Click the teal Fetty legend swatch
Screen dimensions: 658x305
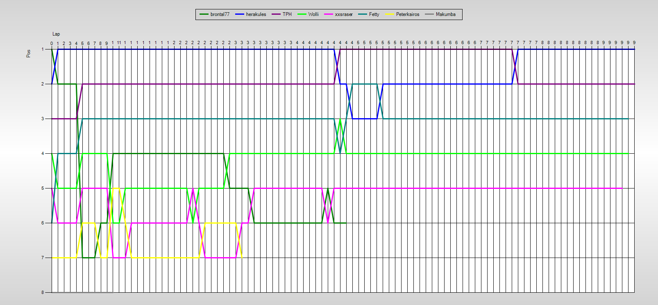pyautogui.click(x=363, y=14)
